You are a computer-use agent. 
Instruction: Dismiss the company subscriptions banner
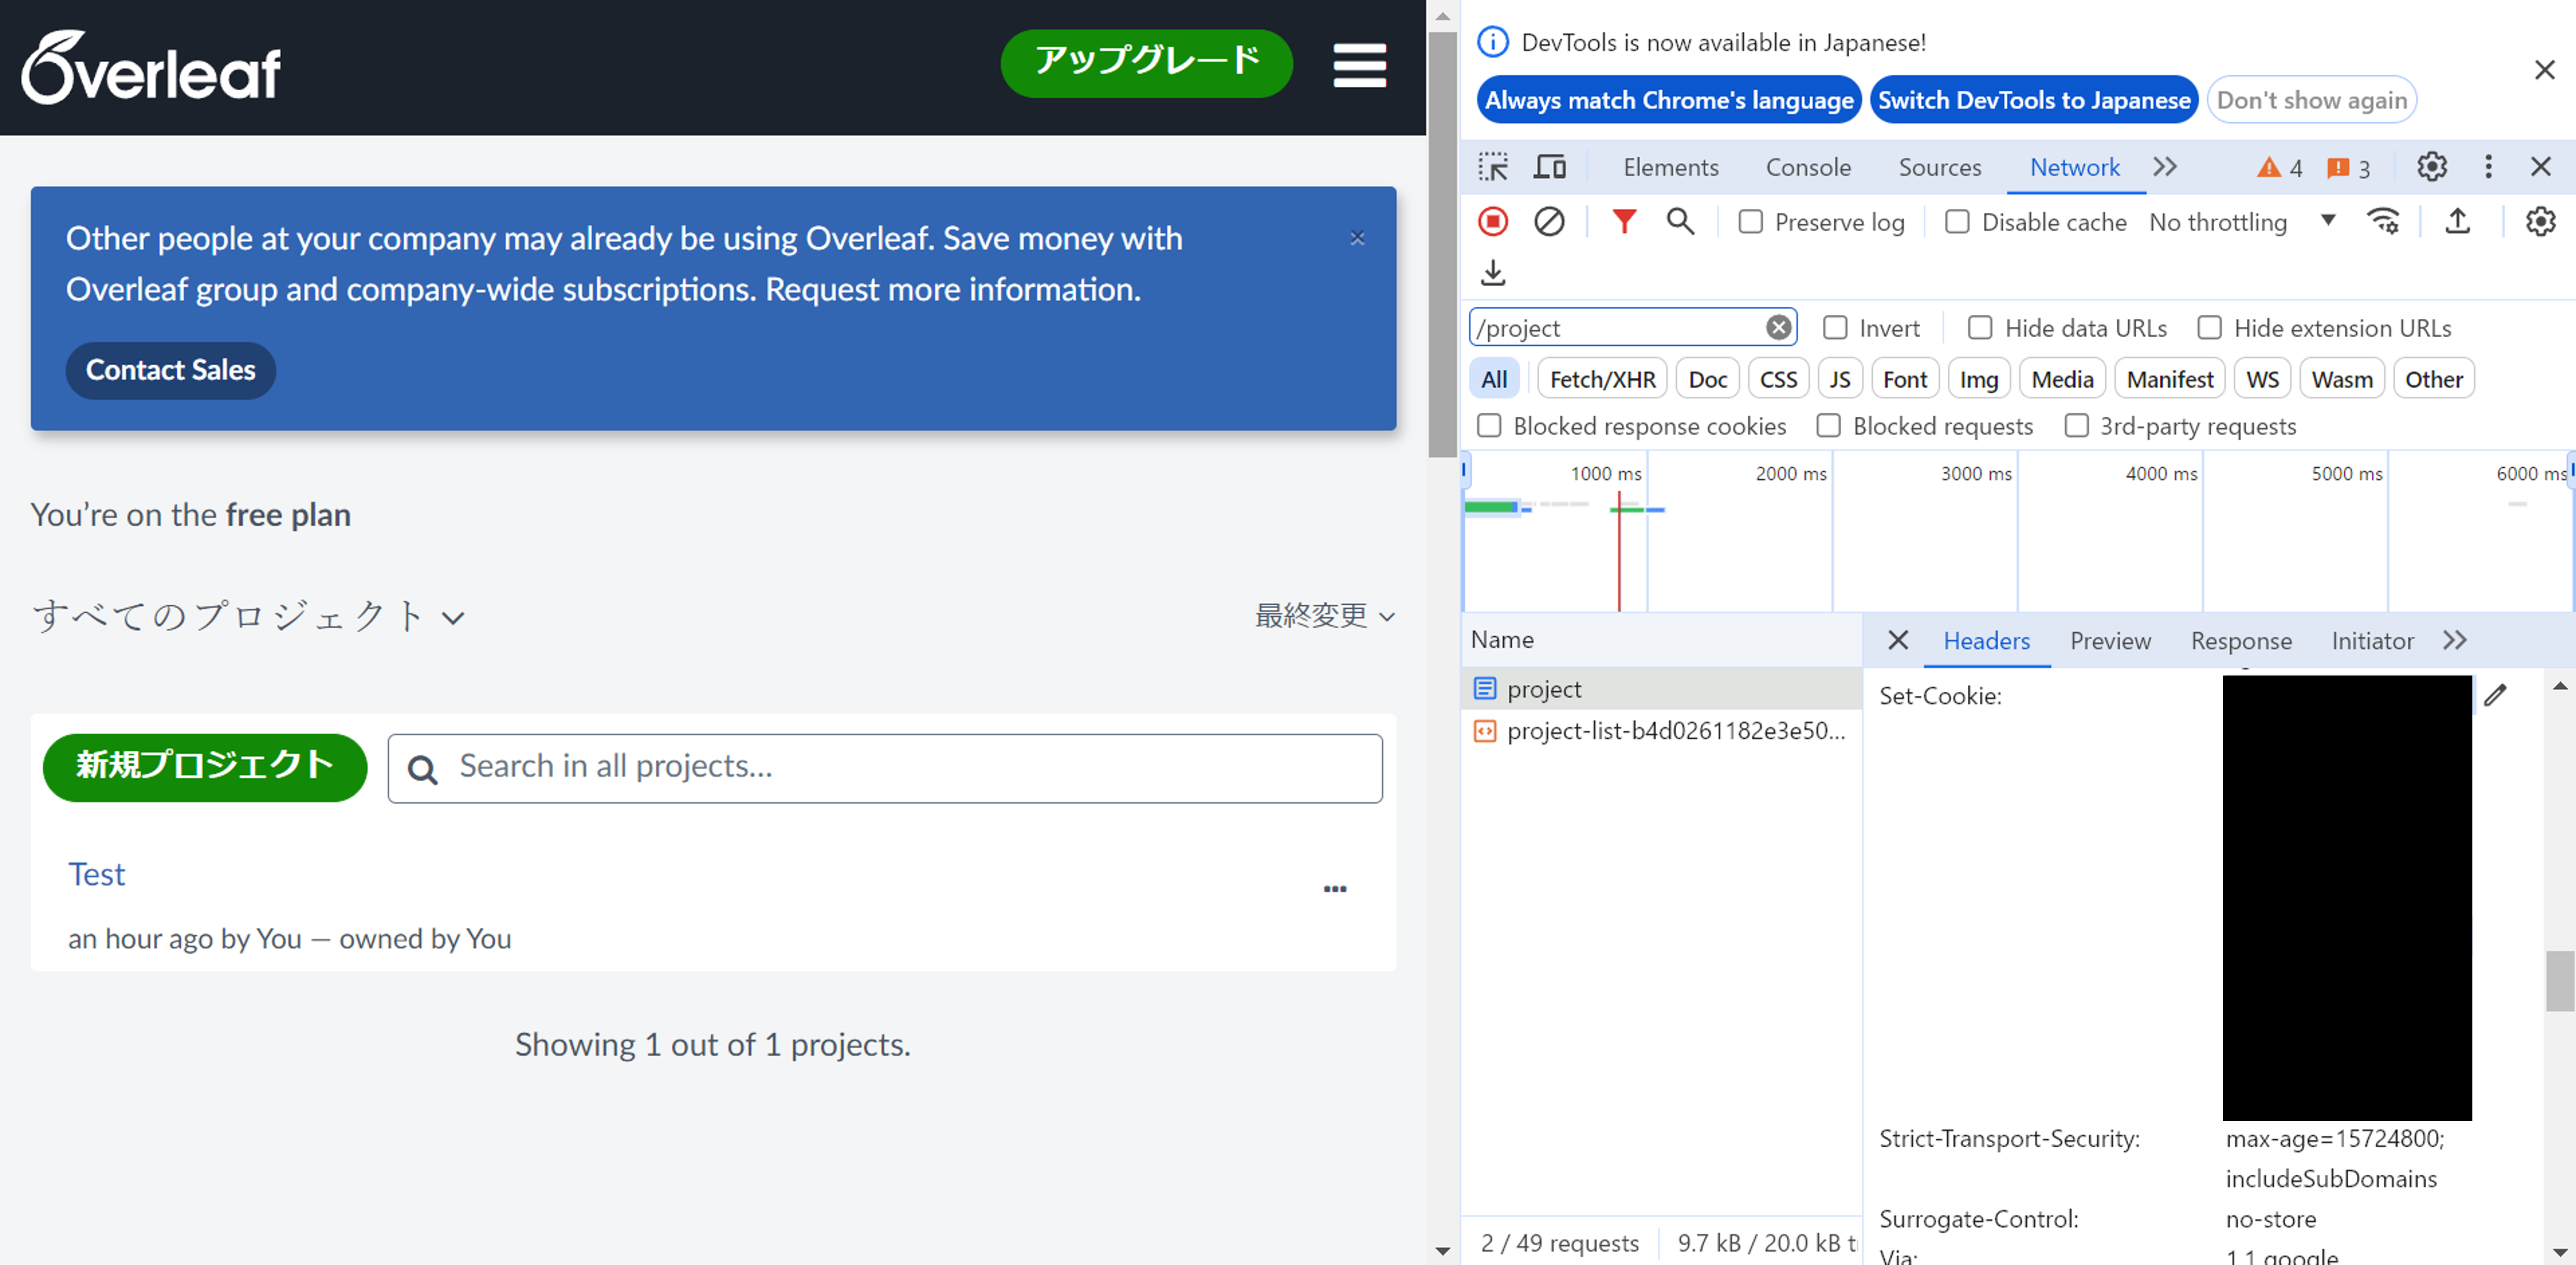[x=1357, y=238]
